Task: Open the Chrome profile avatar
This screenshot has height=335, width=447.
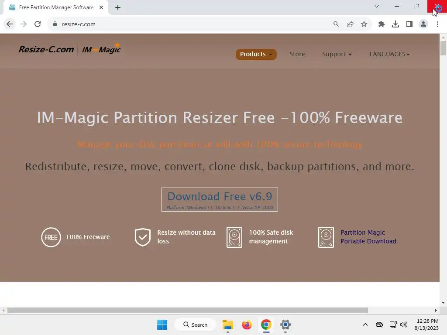Action: (x=423, y=24)
